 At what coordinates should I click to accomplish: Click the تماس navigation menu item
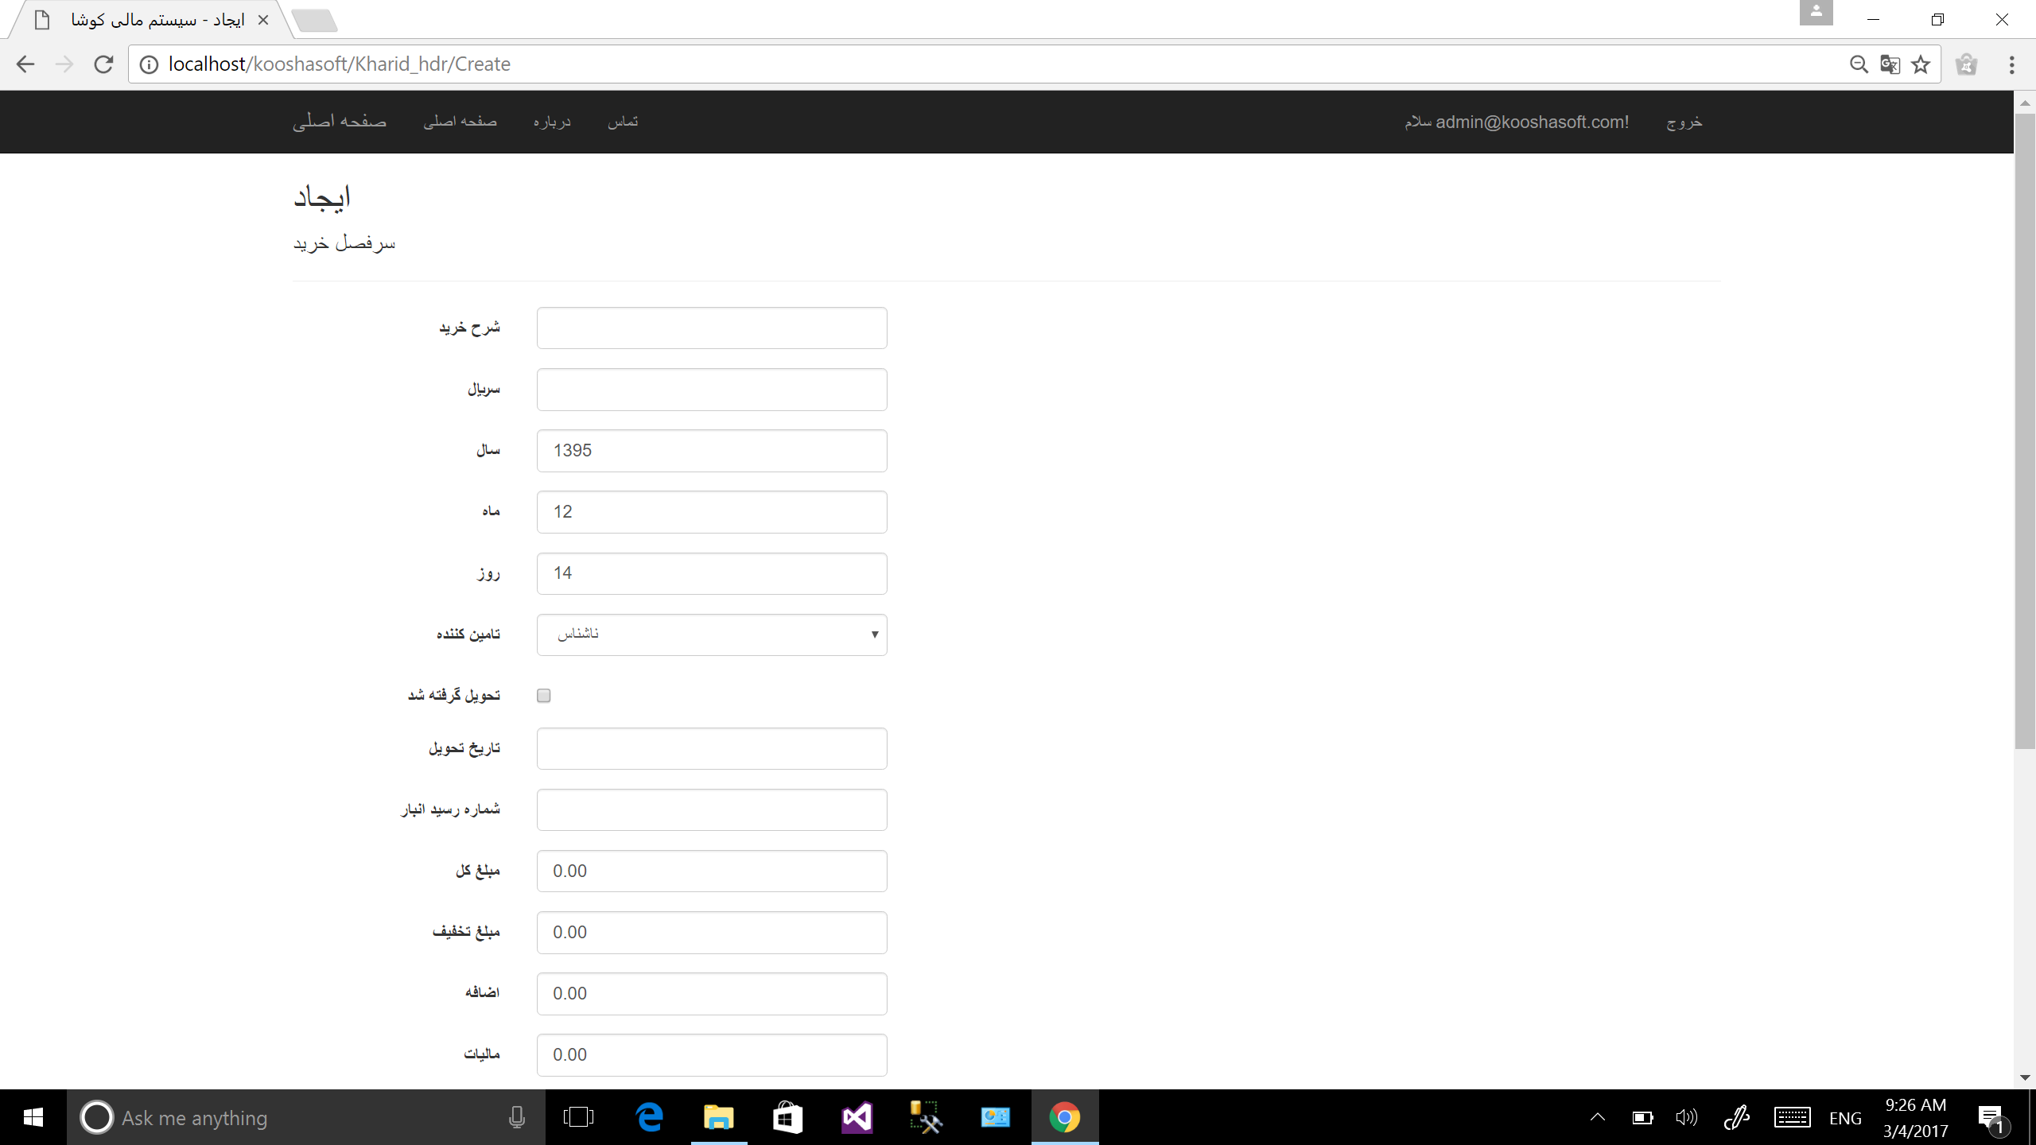(x=623, y=122)
